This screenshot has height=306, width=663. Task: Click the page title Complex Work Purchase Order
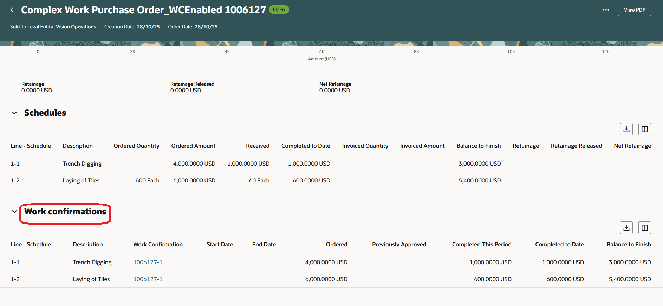tap(143, 10)
